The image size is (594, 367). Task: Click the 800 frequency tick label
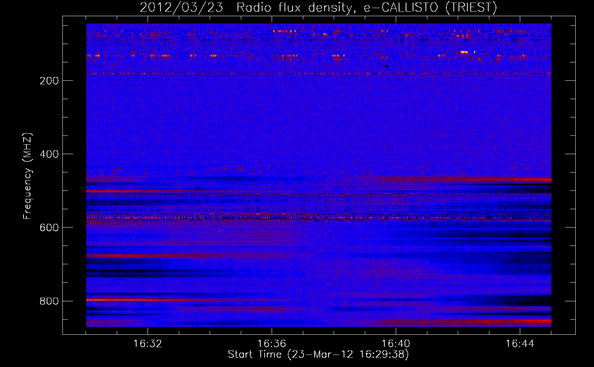pos(49,301)
